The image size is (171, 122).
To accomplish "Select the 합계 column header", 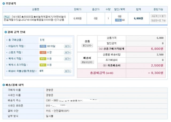I will (138, 9).
